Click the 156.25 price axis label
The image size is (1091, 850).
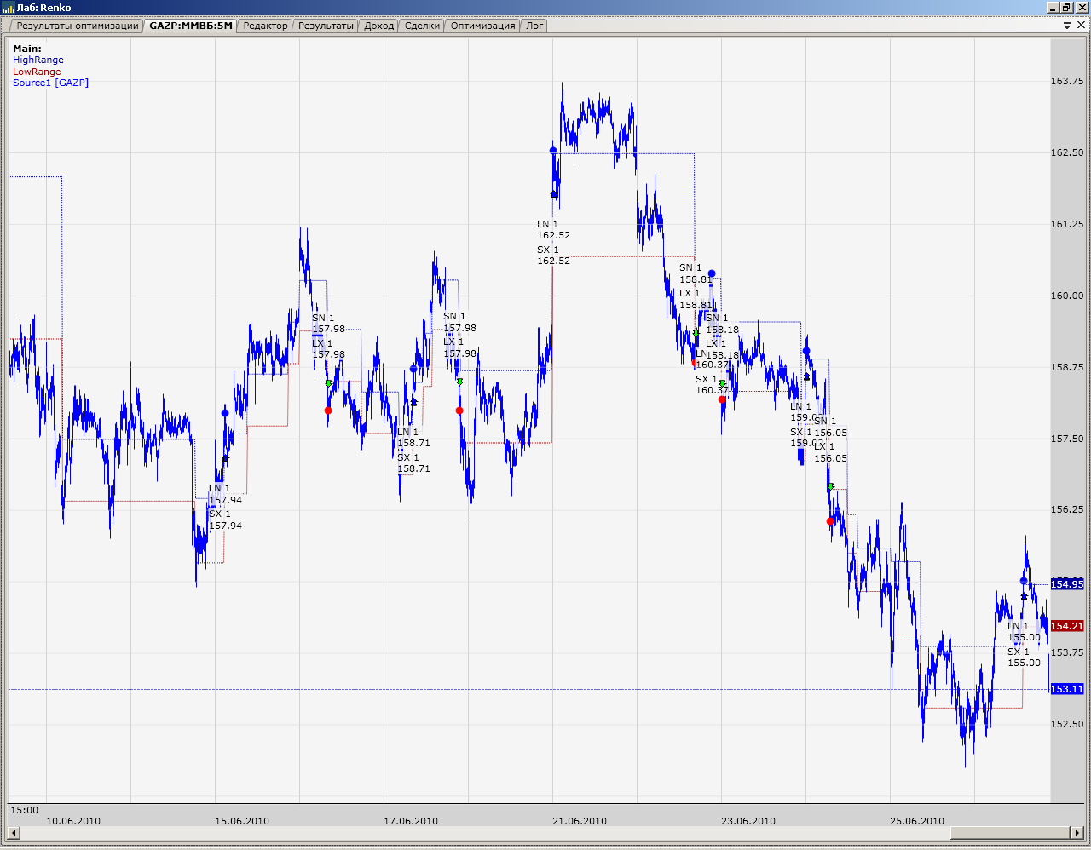tap(1067, 509)
